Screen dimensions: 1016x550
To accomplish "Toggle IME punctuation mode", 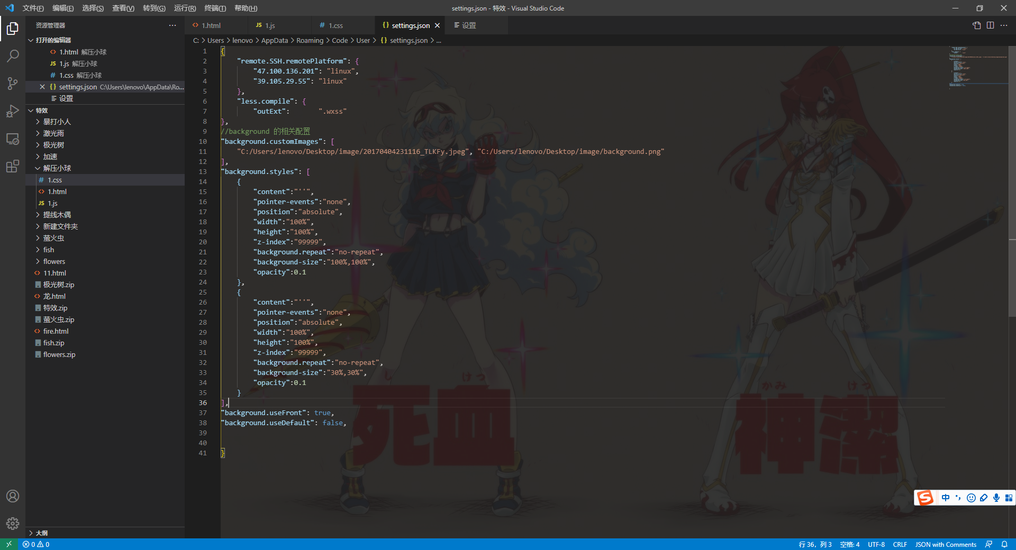I will click(958, 498).
